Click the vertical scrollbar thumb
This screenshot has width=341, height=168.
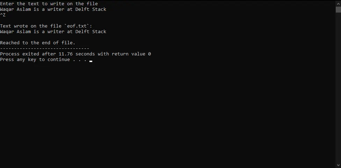338,9
